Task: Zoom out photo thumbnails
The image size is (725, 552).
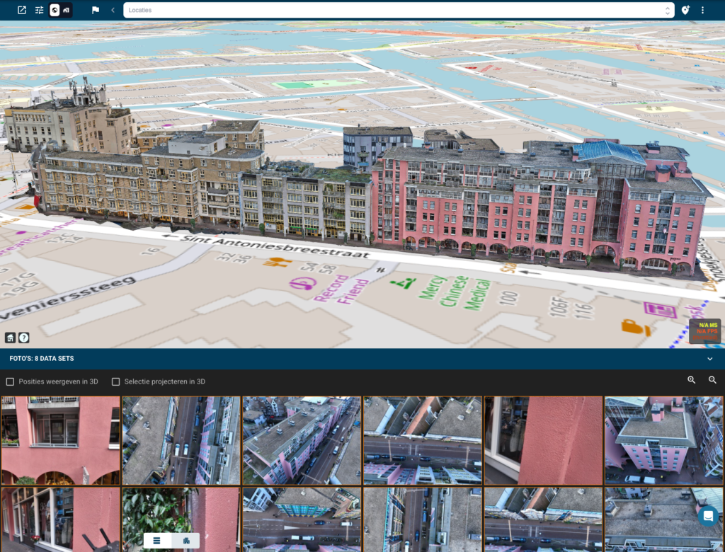Action: 712,380
